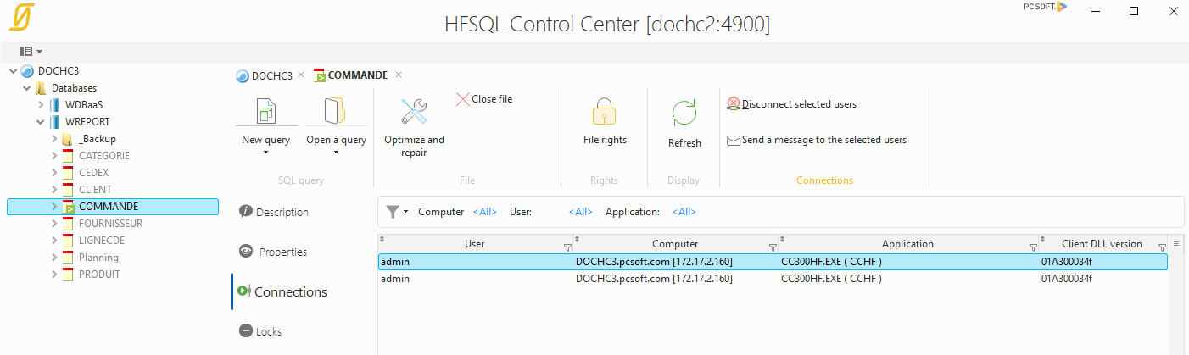Open the Locks side tab
This screenshot has height=355, width=1189.
pos(260,331)
